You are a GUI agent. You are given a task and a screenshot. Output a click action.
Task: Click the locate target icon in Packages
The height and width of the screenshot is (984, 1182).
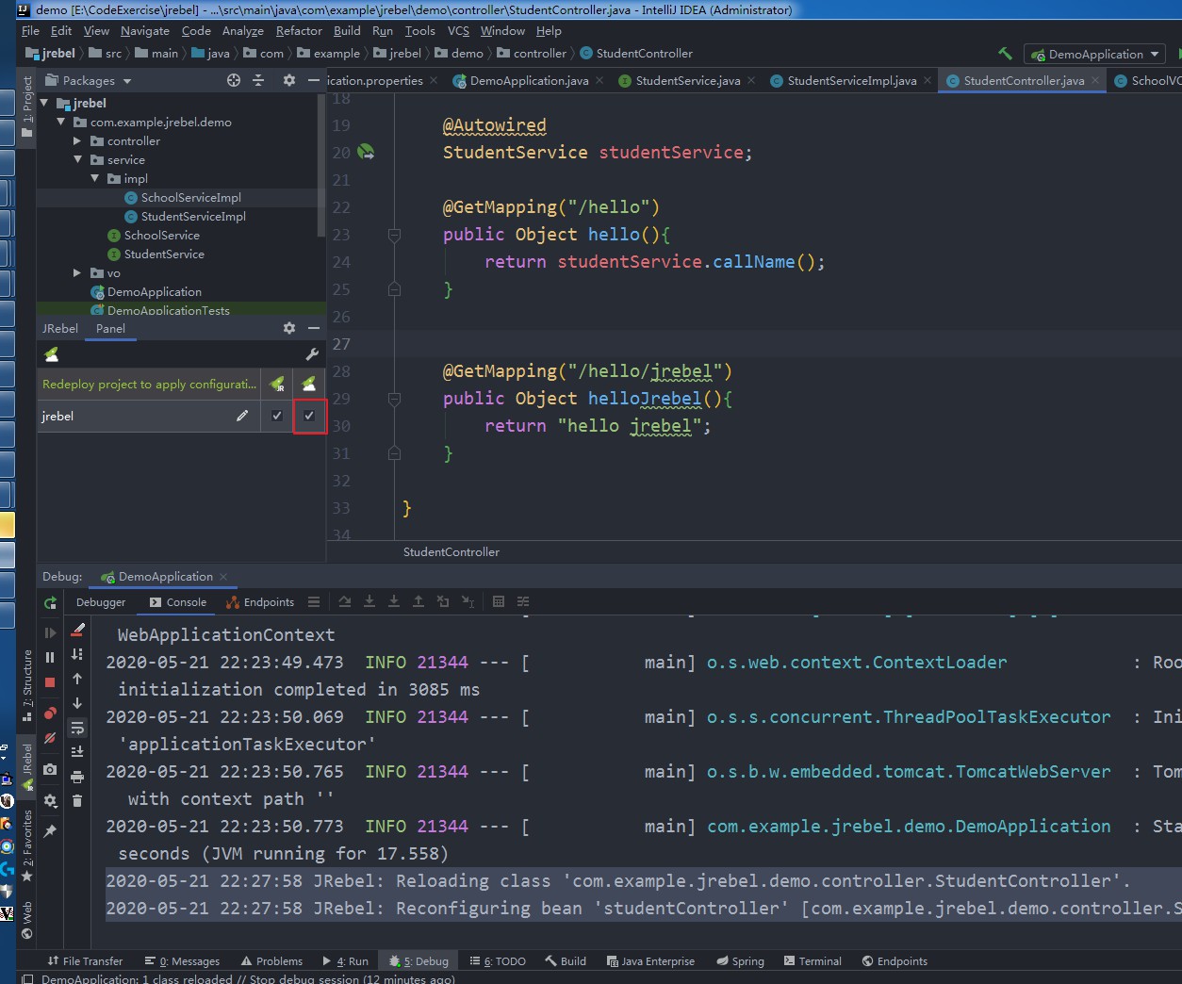234,81
